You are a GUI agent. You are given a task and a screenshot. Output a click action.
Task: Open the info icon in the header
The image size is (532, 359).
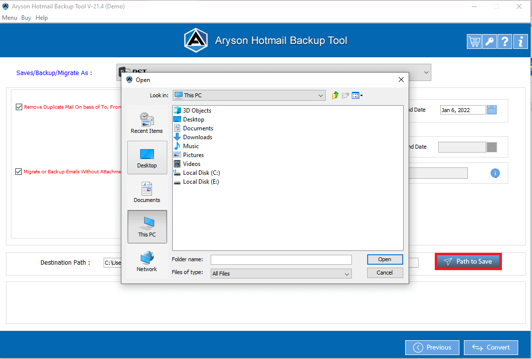tap(521, 42)
